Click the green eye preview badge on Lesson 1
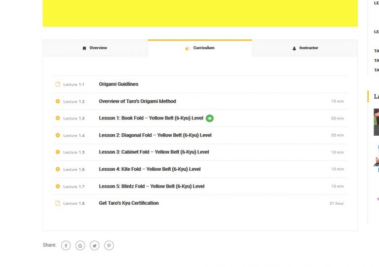The height and width of the screenshot is (267, 379). pyautogui.click(x=210, y=118)
